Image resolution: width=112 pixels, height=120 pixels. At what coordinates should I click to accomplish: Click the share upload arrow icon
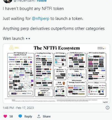coord(39,116)
